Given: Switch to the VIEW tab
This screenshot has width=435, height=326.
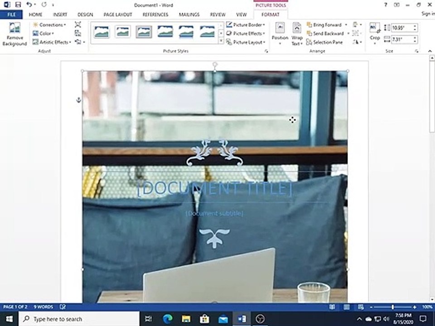Looking at the screenshot, I should [241, 14].
